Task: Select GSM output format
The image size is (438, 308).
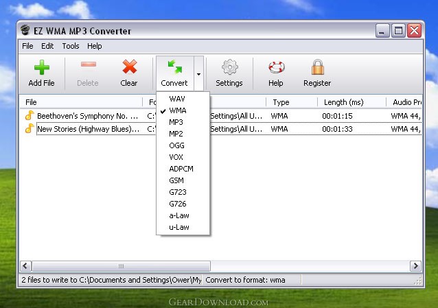Action: [x=183, y=180]
